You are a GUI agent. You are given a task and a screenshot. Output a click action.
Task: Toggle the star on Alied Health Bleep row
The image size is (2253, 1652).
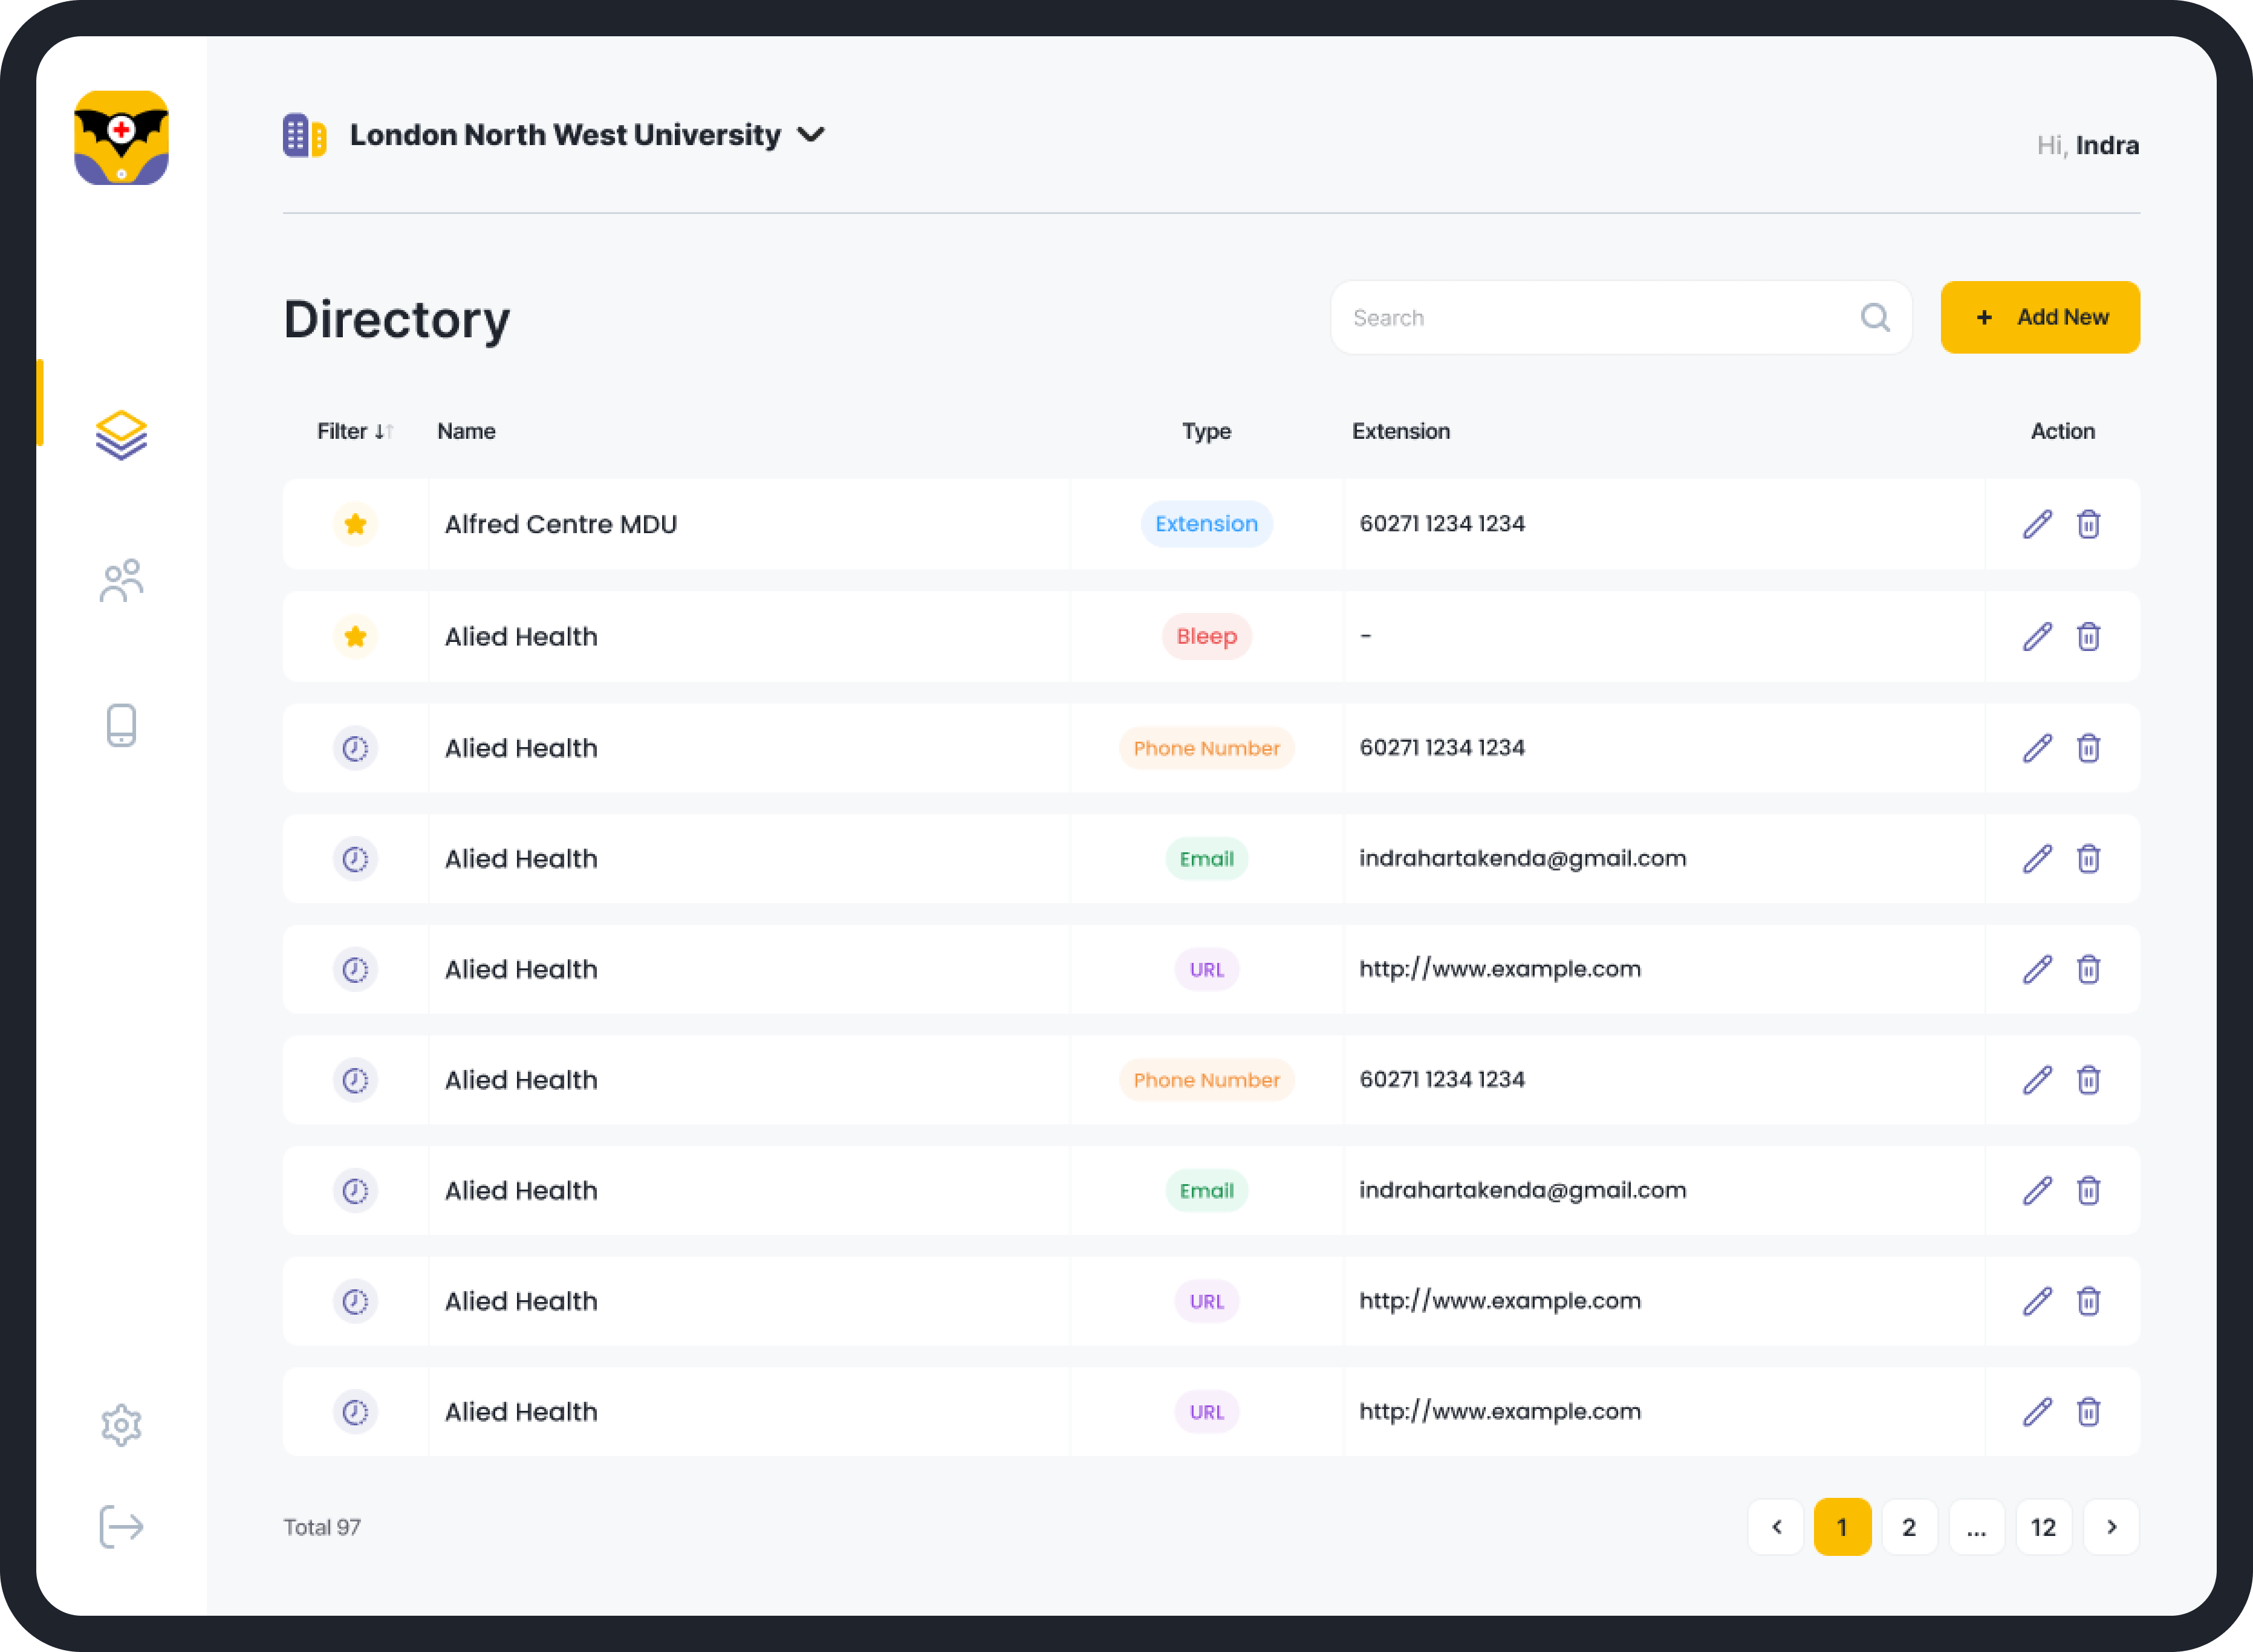(355, 637)
